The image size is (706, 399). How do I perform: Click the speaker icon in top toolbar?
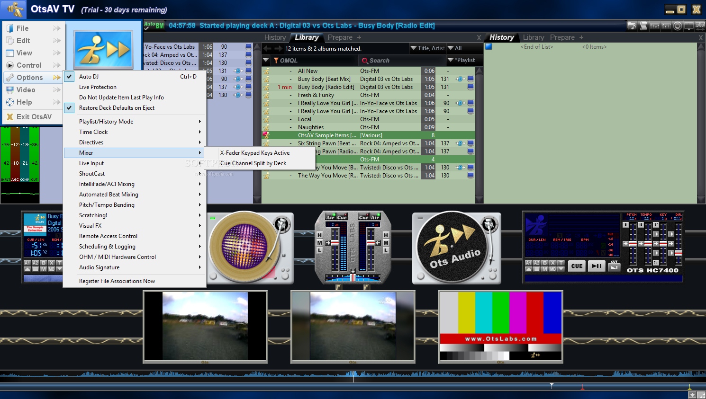[678, 26]
